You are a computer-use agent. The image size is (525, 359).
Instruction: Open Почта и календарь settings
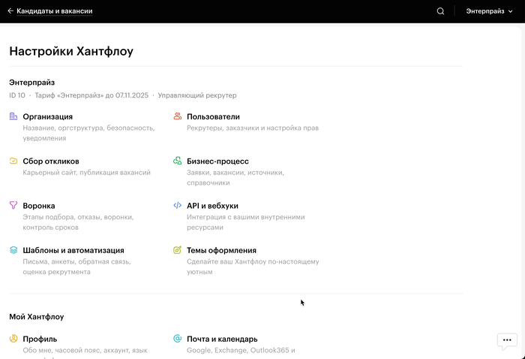222,339
